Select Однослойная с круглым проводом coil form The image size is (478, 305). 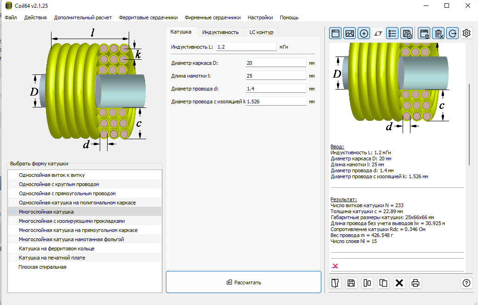click(x=85, y=184)
